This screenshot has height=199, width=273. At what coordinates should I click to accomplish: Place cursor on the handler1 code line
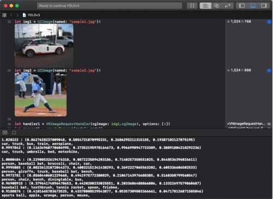pyautogui.click(x=92, y=124)
